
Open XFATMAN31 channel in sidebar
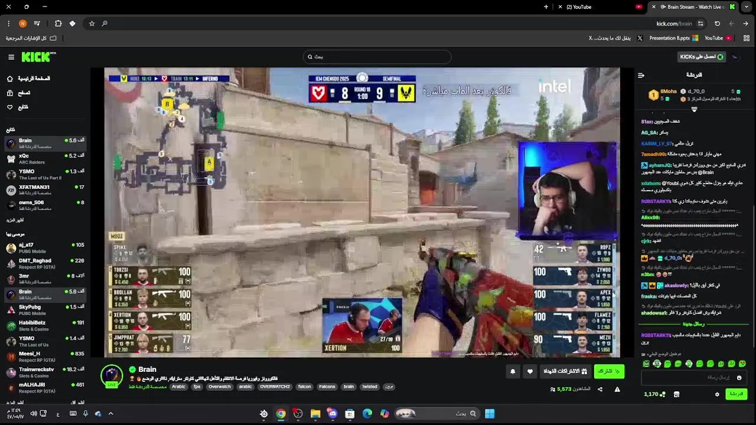tap(45, 190)
